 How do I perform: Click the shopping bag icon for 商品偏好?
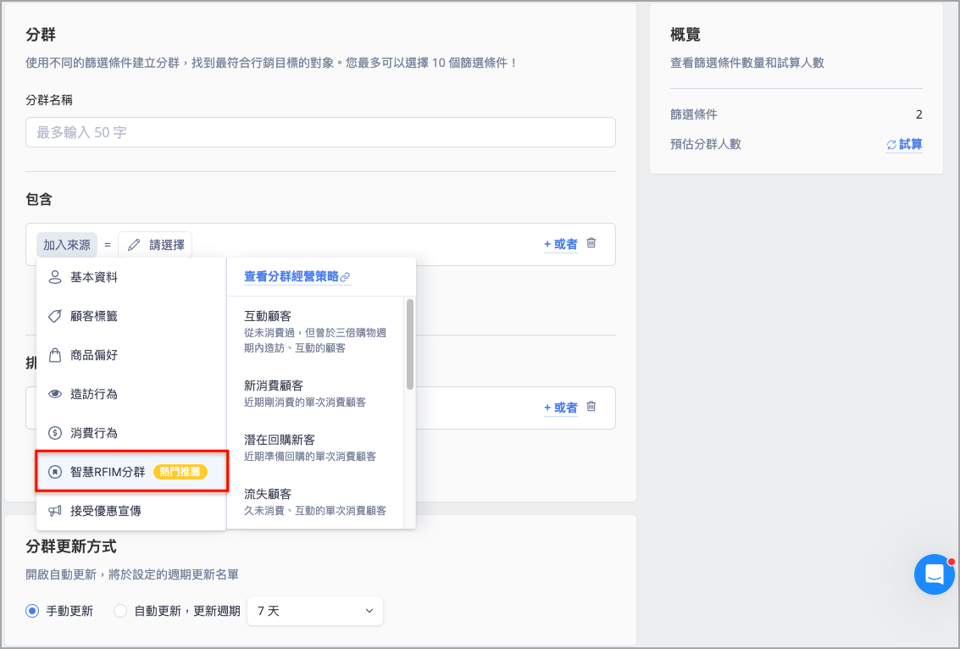pos(55,355)
